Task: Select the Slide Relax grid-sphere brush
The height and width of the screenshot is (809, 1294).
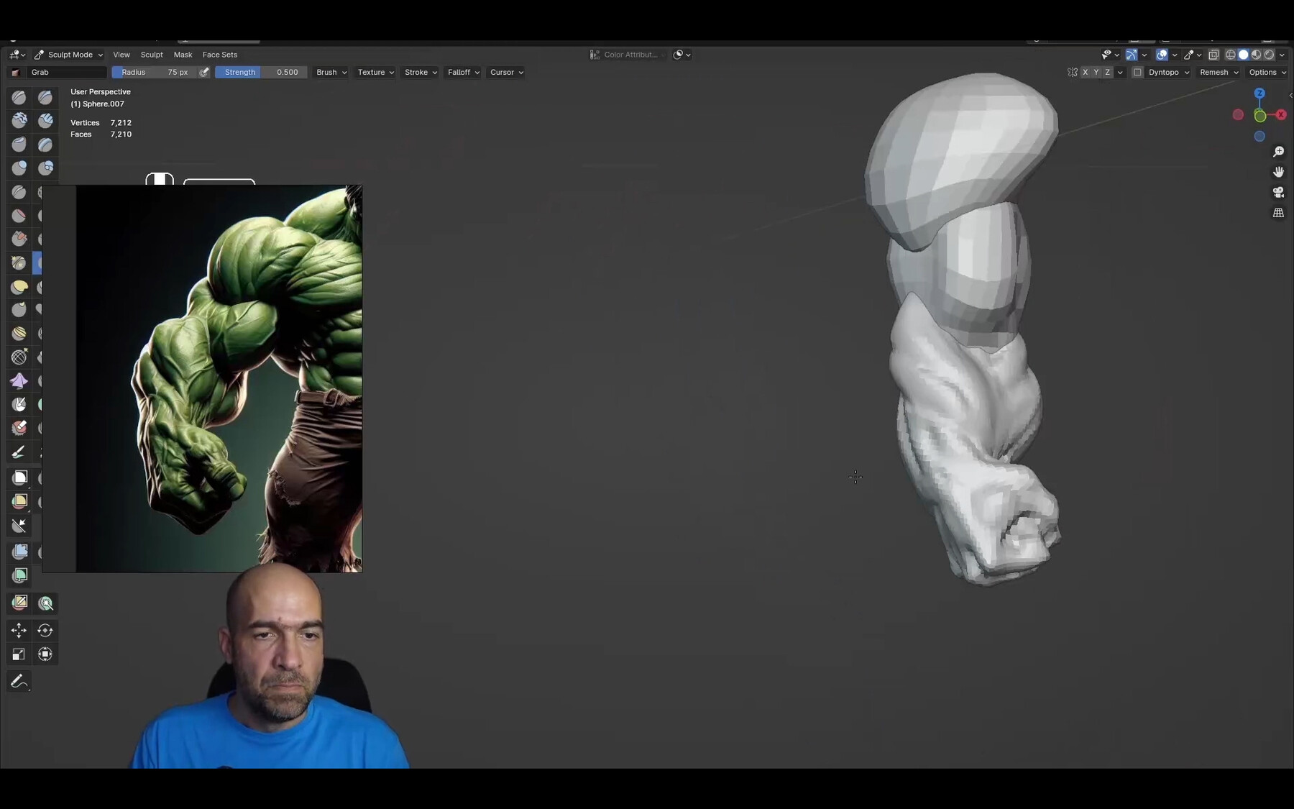Action: point(19,357)
